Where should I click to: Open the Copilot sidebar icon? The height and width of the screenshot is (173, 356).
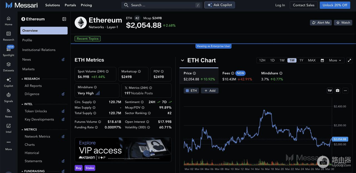tap(9, 80)
